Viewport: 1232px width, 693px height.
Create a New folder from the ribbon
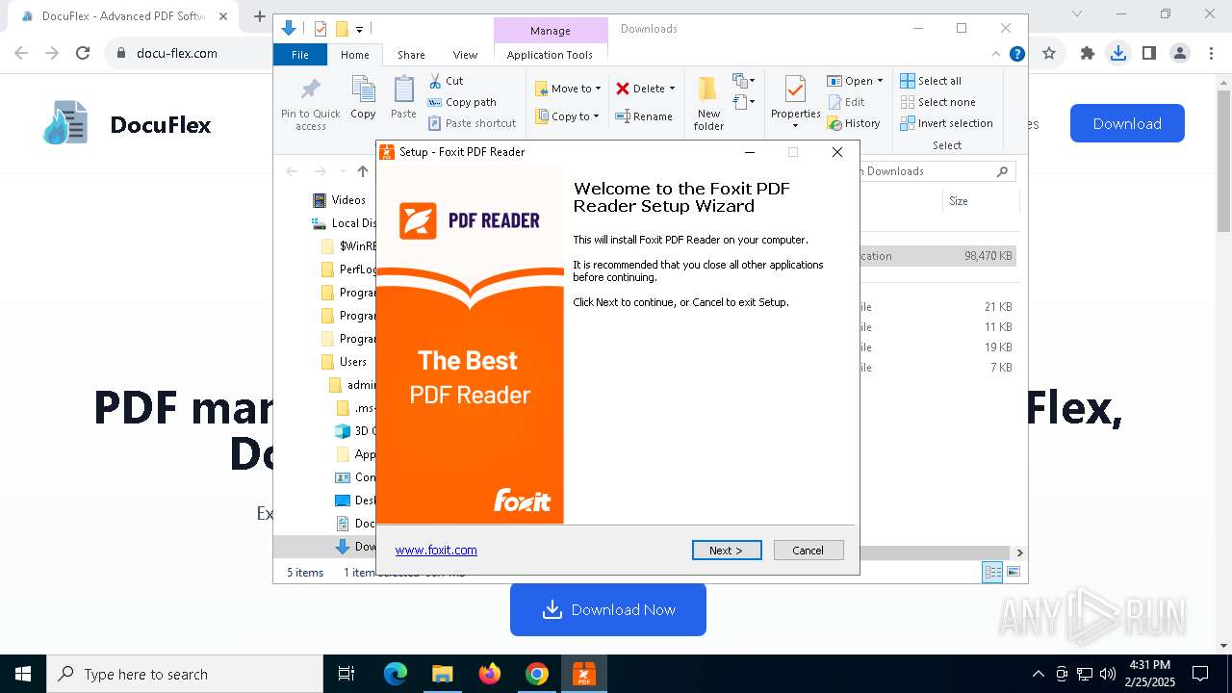pos(708,104)
